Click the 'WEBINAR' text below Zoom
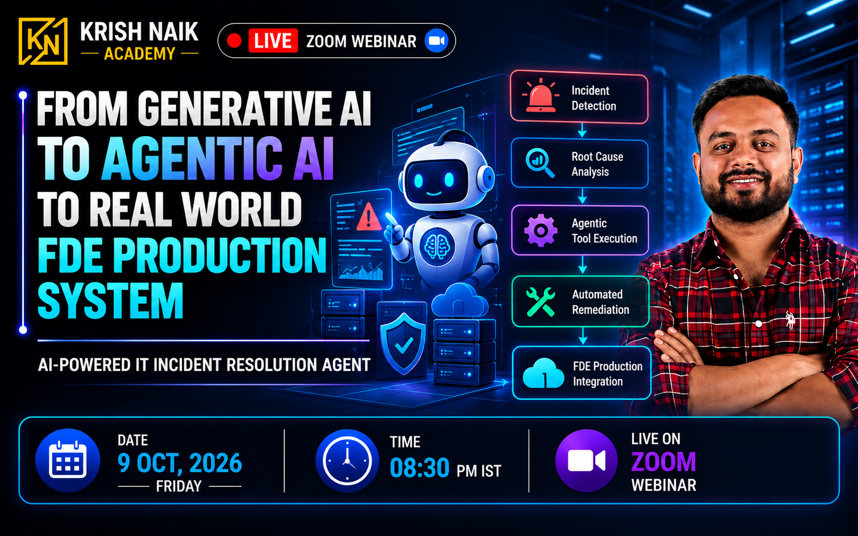Screen dimensions: 858x536 pyautogui.click(x=664, y=485)
